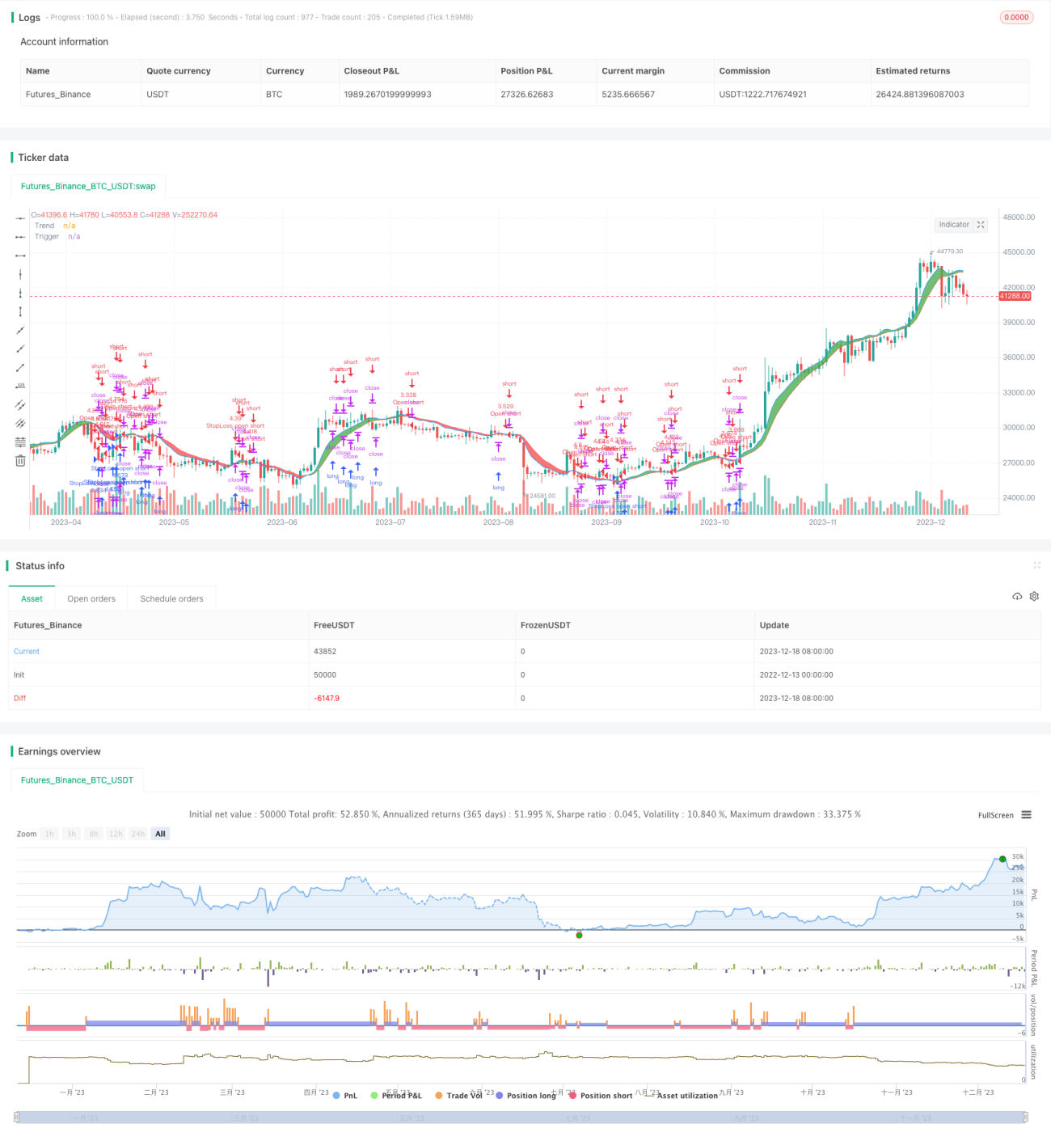Select the Fibonacci retracement lines tool

pyautogui.click(x=20, y=442)
